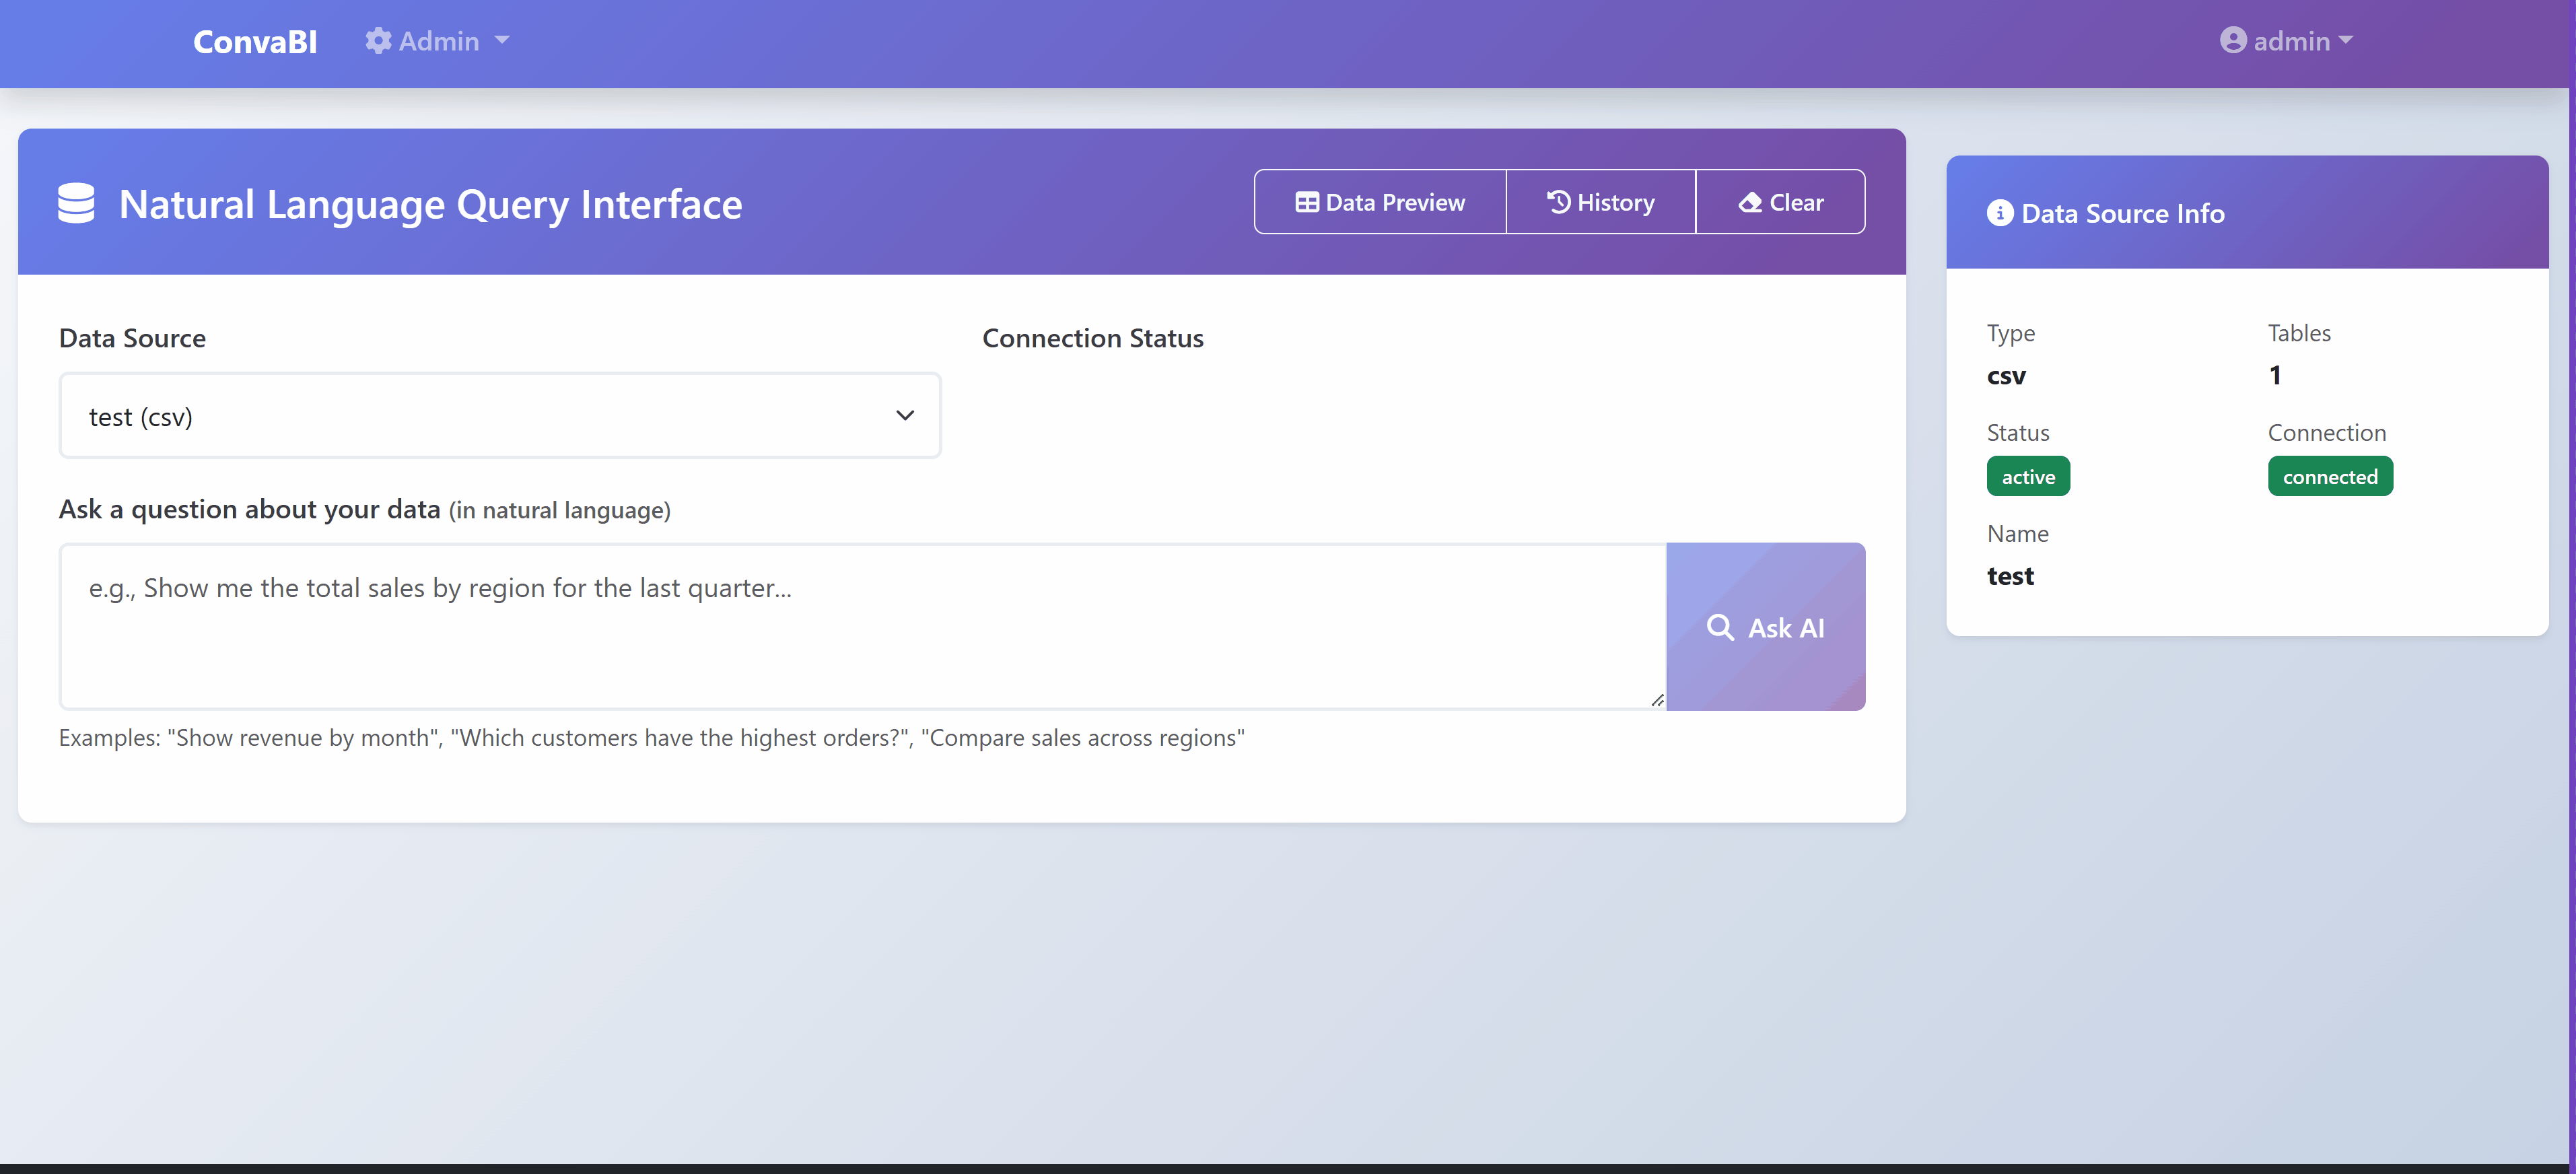The width and height of the screenshot is (2576, 1174).
Task: Focus the natural language question text area
Action: pos(860,627)
